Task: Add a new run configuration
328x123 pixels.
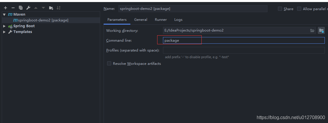Action: 5,8
